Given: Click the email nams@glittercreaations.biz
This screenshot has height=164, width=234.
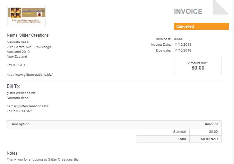Looking at the screenshot, I should click(x=28, y=106).
